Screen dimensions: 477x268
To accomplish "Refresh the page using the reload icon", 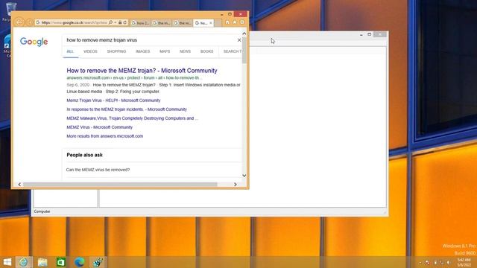I will pyautogui.click(x=125, y=22).
